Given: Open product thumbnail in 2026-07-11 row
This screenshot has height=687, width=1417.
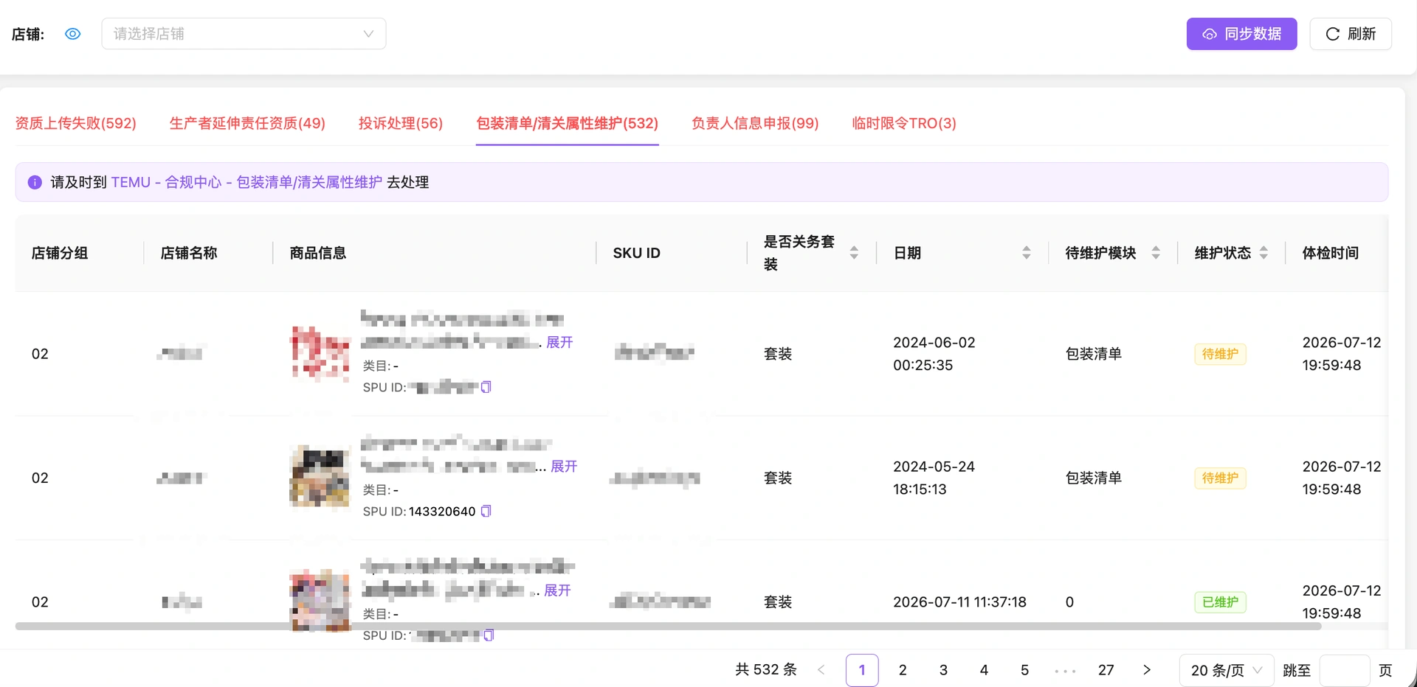Looking at the screenshot, I should [x=320, y=601].
